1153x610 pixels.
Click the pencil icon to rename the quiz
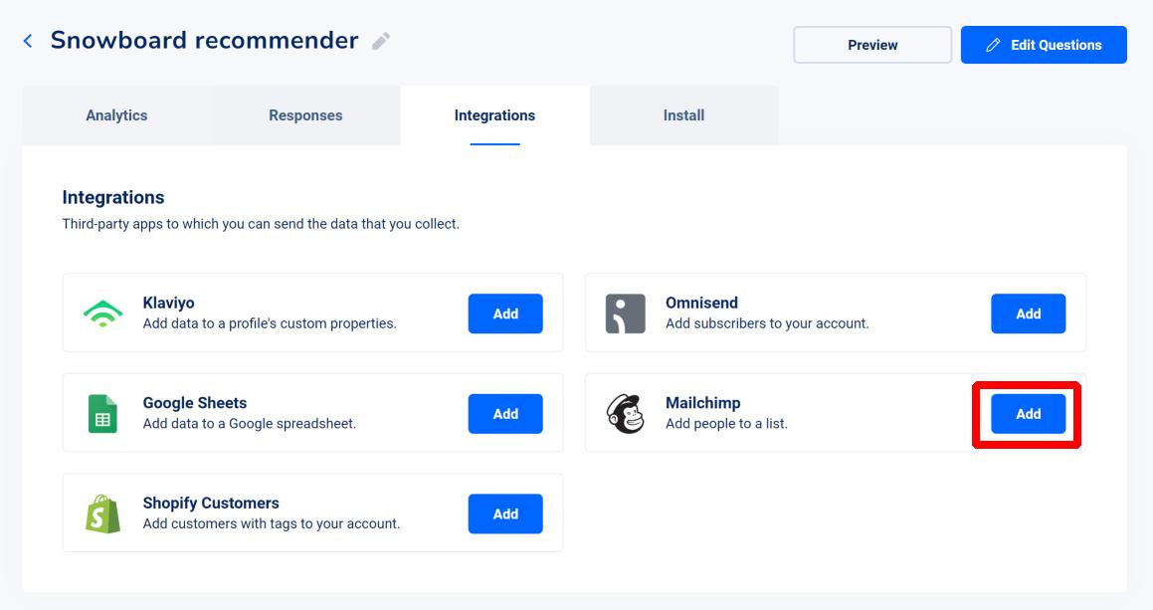(x=381, y=41)
